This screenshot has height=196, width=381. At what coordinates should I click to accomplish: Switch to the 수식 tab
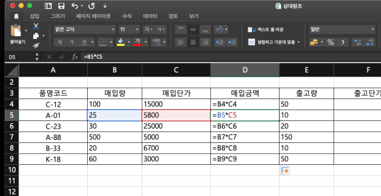(127, 16)
